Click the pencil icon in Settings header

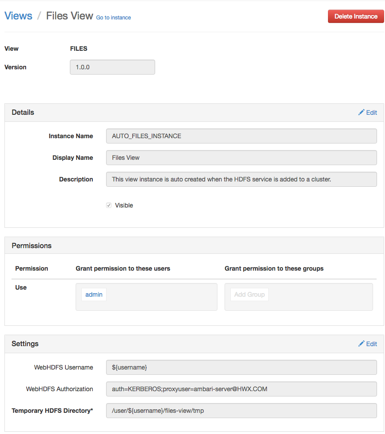361,344
